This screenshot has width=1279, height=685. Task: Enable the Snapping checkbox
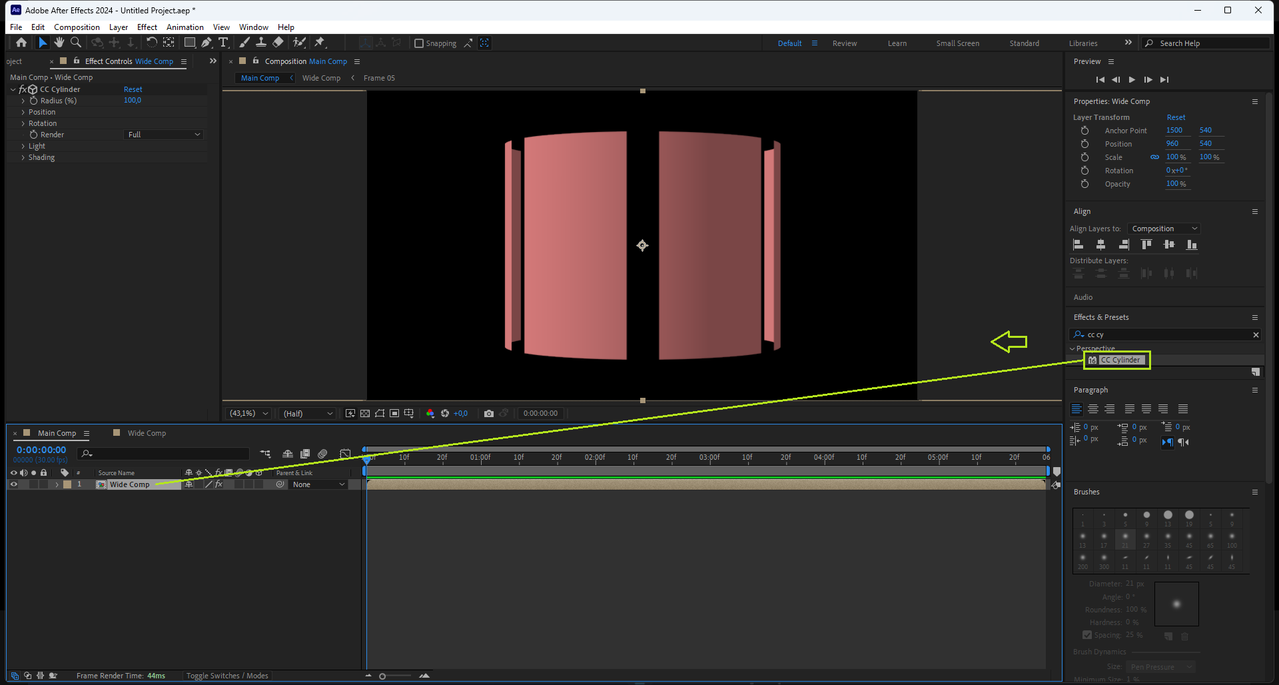[419, 43]
